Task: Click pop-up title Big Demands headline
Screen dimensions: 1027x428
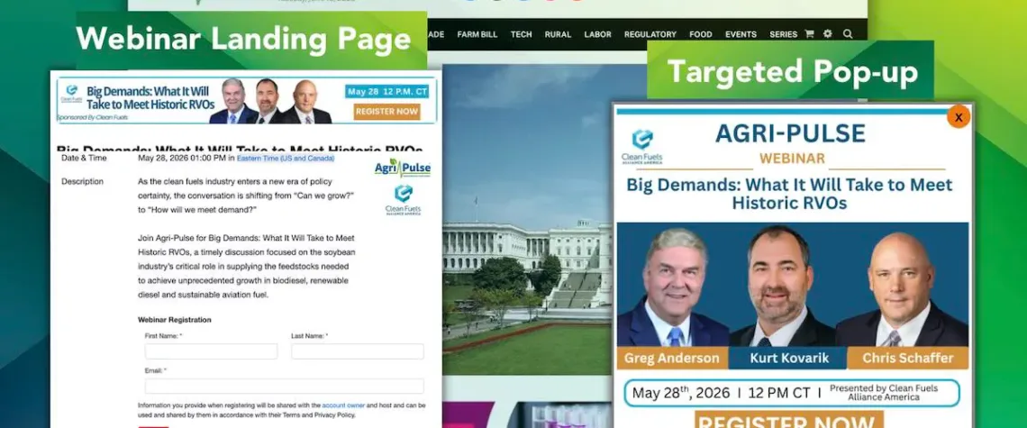Action: tap(789, 194)
